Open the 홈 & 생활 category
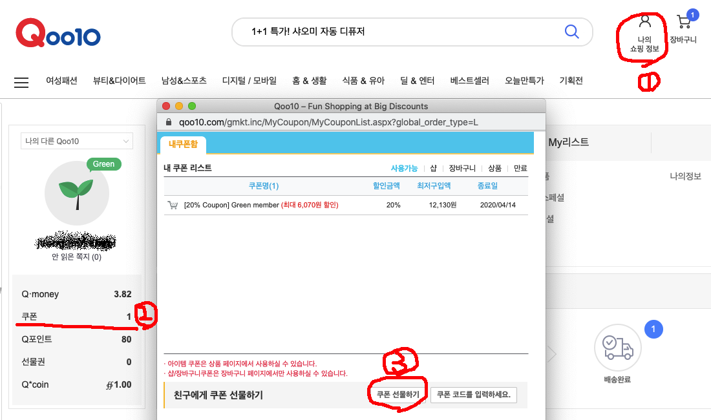 309,81
